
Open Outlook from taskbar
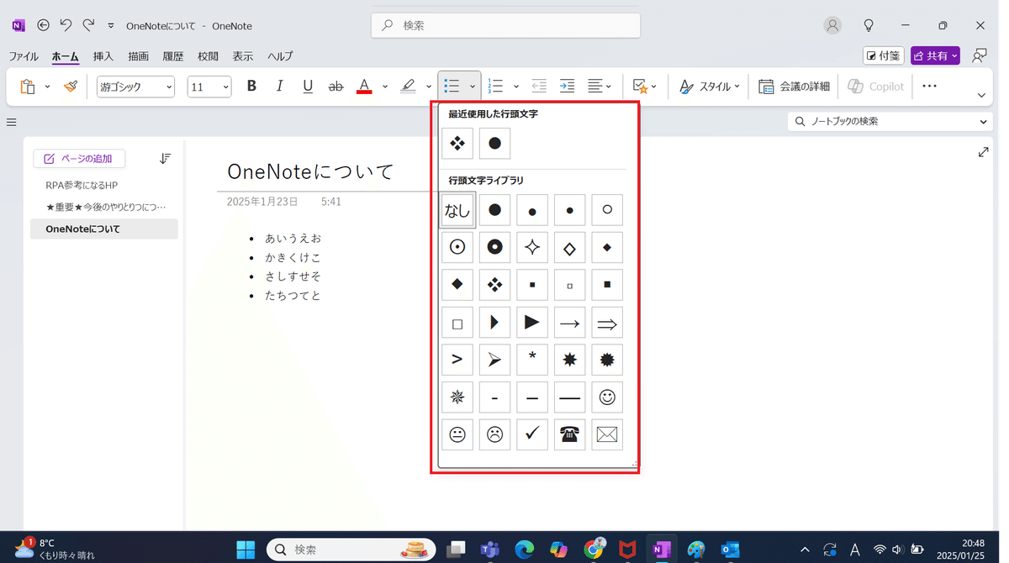(x=731, y=550)
